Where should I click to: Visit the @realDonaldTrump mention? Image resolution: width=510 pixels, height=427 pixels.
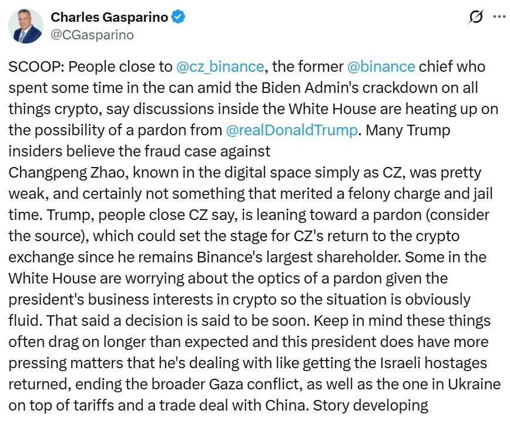coord(291,130)
